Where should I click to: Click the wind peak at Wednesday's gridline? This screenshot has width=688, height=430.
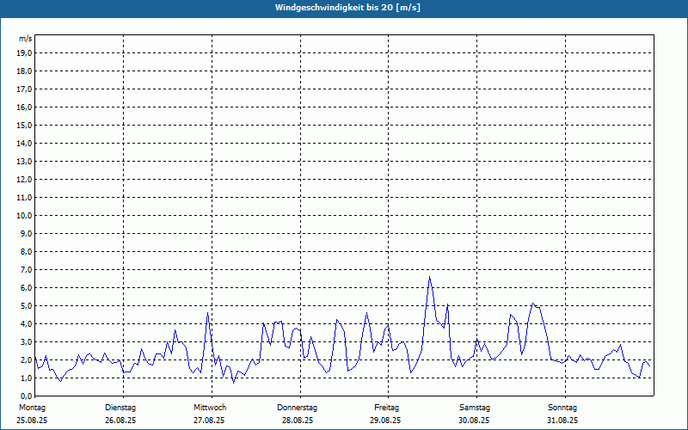(208, 313)
